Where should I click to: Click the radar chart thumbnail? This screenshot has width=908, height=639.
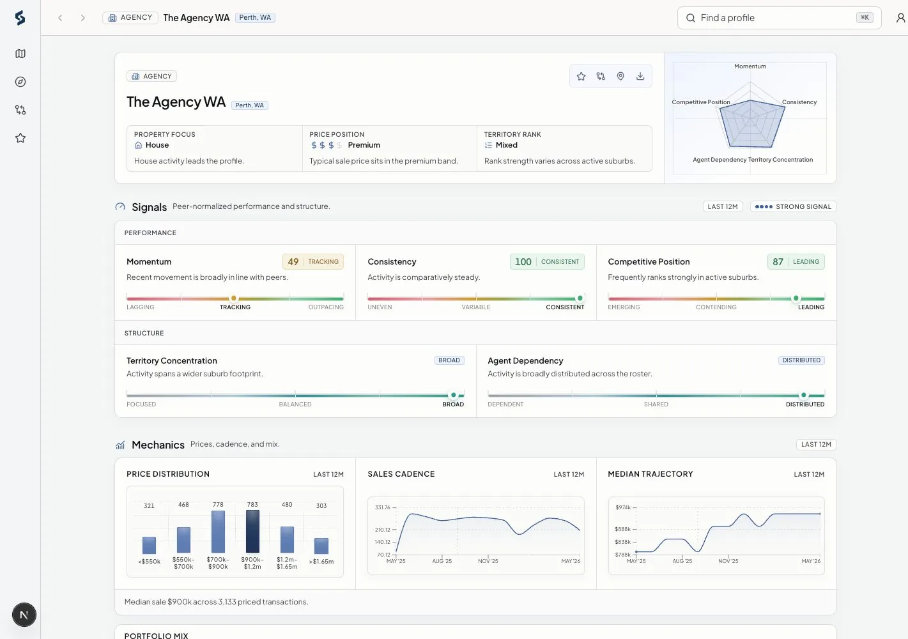coord(750,118)
